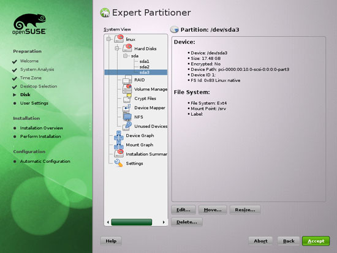This screenshot has height=253, width=337.
Task: Open Unused Devices entry
Action: [x=151, y=126]
